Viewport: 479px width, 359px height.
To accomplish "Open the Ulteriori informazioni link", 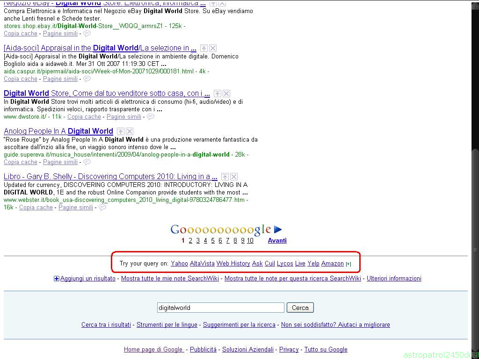I will pos(394,279).
